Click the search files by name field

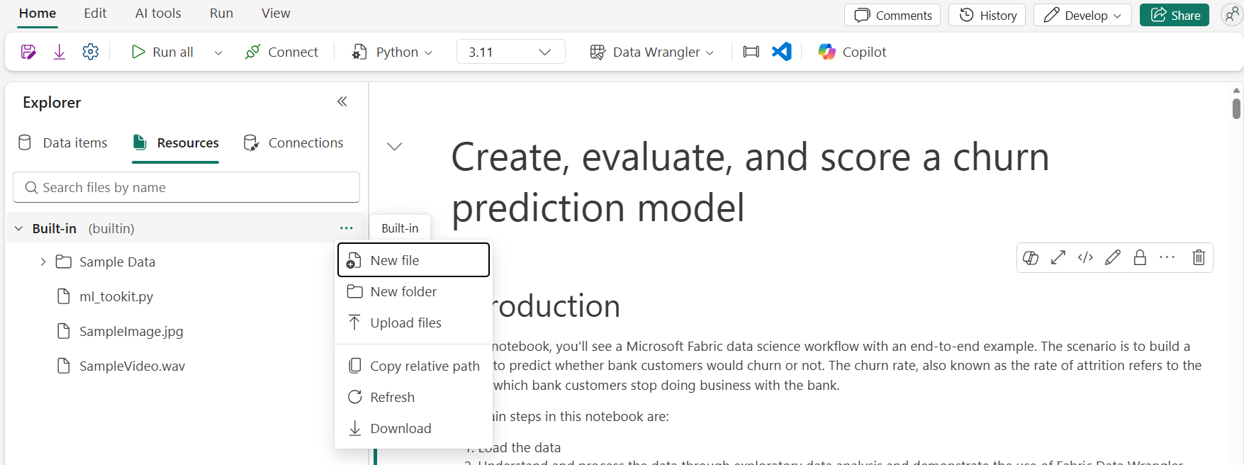186,187
